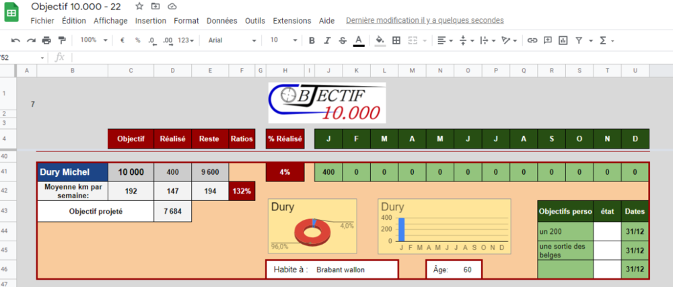Image resolution: width=673 pixels, height=287 pixels.
Task: Open the Outils menu
Action: [255, 21]
